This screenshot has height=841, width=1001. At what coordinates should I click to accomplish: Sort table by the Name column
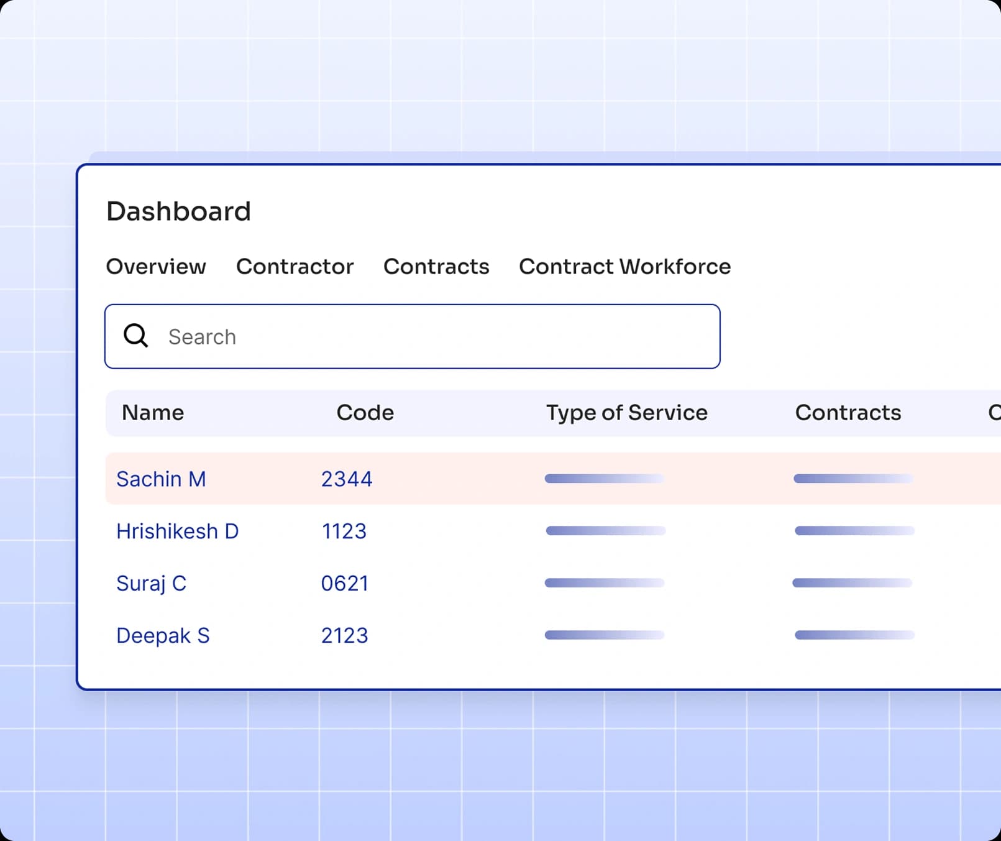[x=152, y=413]
